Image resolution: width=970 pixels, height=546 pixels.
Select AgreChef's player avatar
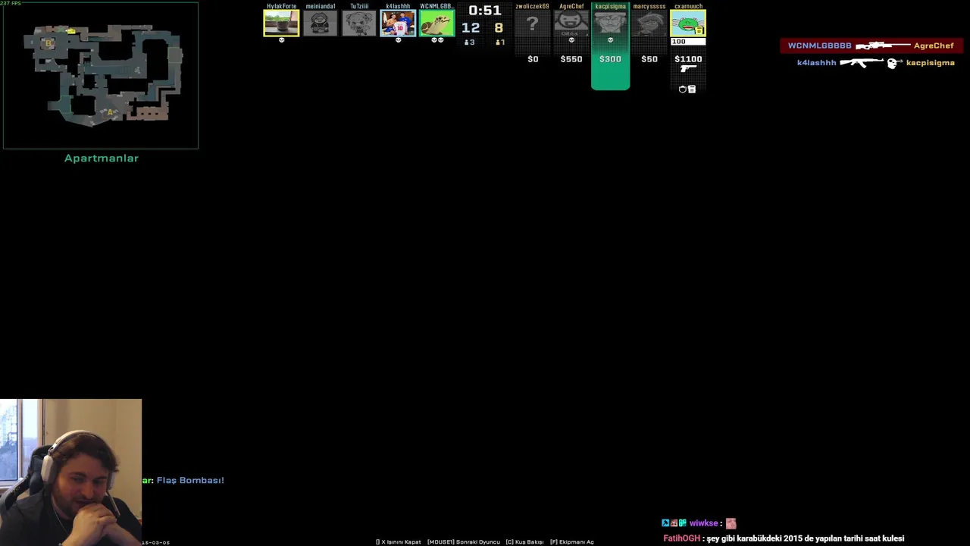[x=571, y=23]
